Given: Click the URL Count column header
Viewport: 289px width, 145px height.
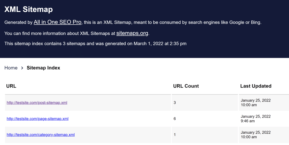Looking at the screenshot, I should click(x=186, y=86).
